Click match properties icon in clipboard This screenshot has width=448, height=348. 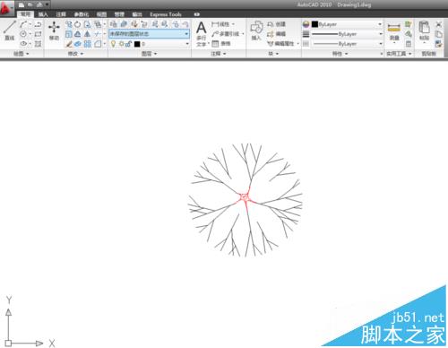438,44
